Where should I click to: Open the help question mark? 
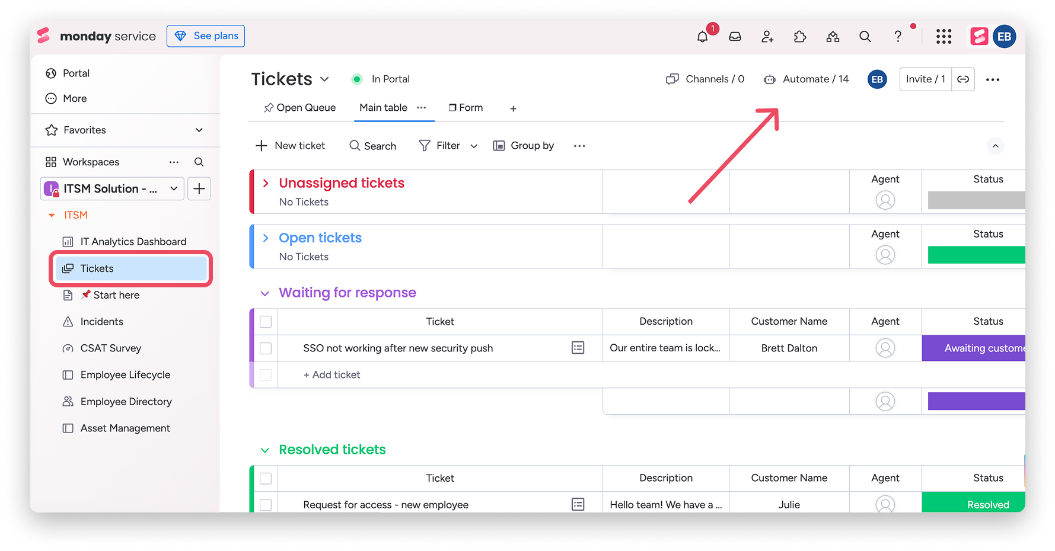pyautogui.click(x=898, y=37)
